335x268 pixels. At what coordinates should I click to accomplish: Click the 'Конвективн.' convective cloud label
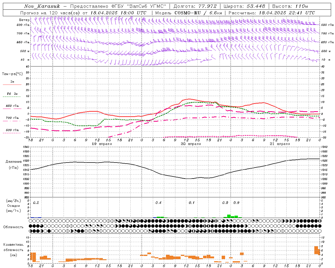click(x=14, y=245)
